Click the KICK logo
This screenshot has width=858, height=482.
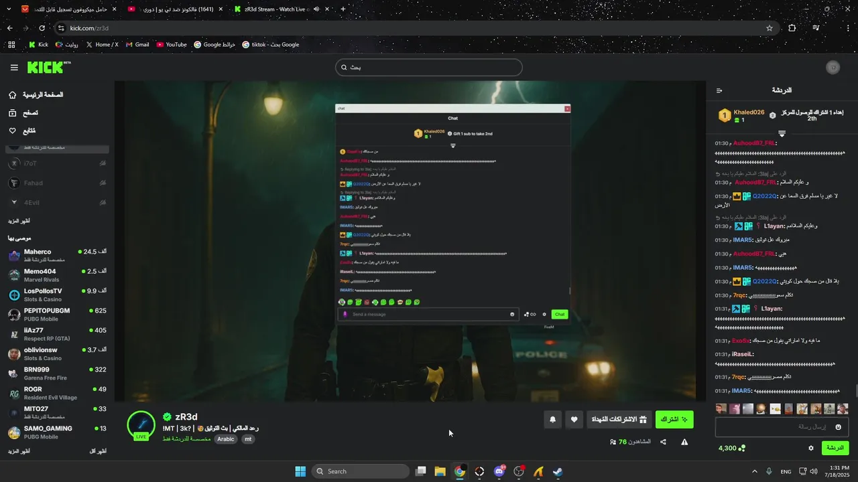pos(48,68)
